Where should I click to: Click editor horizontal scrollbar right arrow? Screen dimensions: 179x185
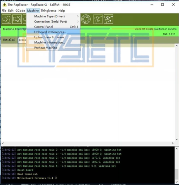pyautogui.click(x=173, y=143)
